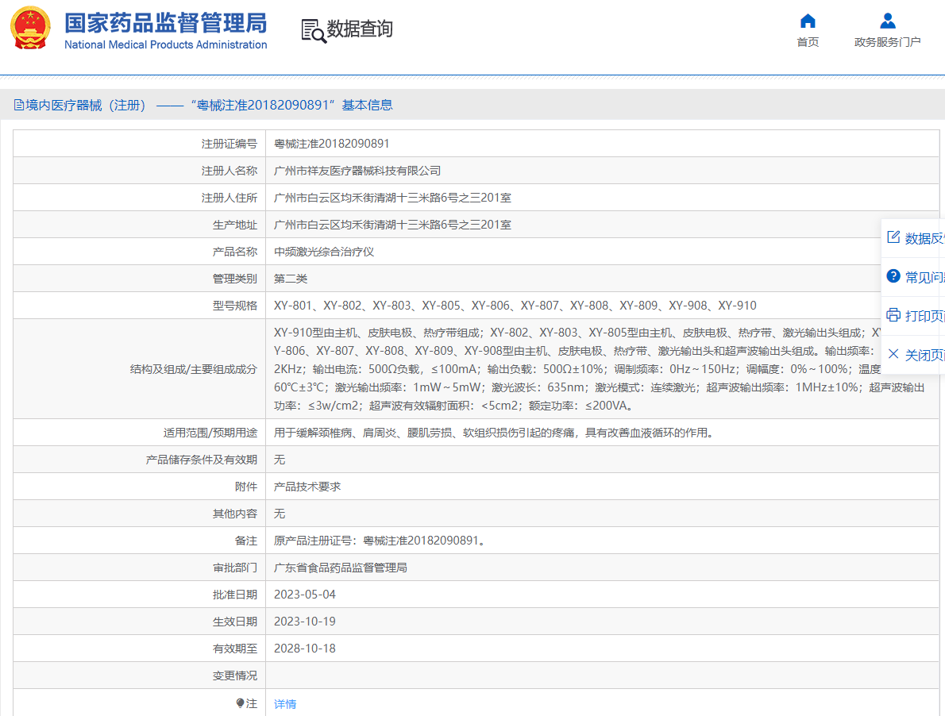945x716 pixels.
Task: Click the 注册人住所 address value
Action: click(392, 198)
